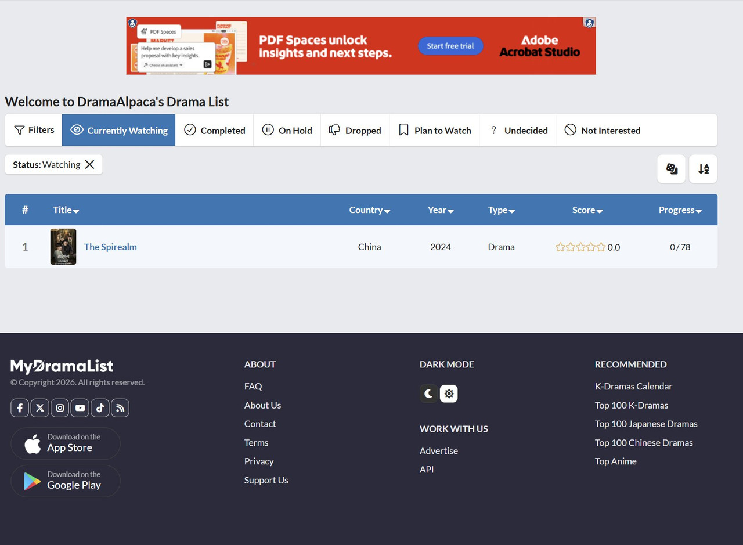
Task: Click China in the Country column
Action: click(x=369, y=247)
